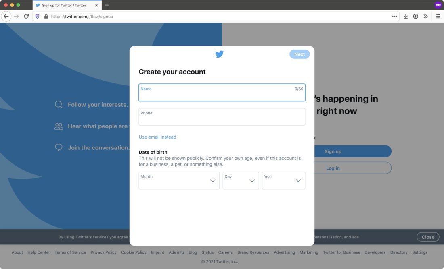
Task: Close the Sign up for Twitter tab
Action: [x=96, y=5]
